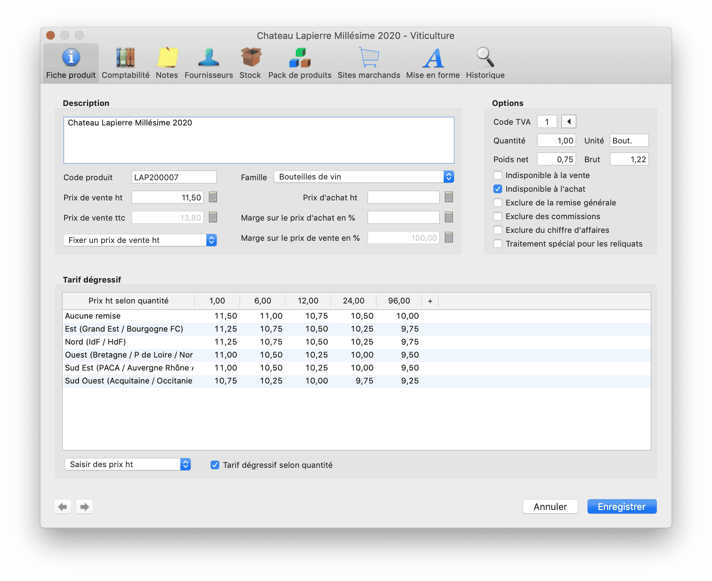Screen dimensions: 712x581
Task: Open the Saisir des prix ht dropdown
Action: tap(128, 464)
